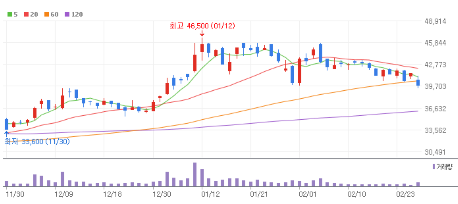Click the blue arrow marking the 33,600 low
The height and width of the screenshot is (204, 458).
coord(7,134)
